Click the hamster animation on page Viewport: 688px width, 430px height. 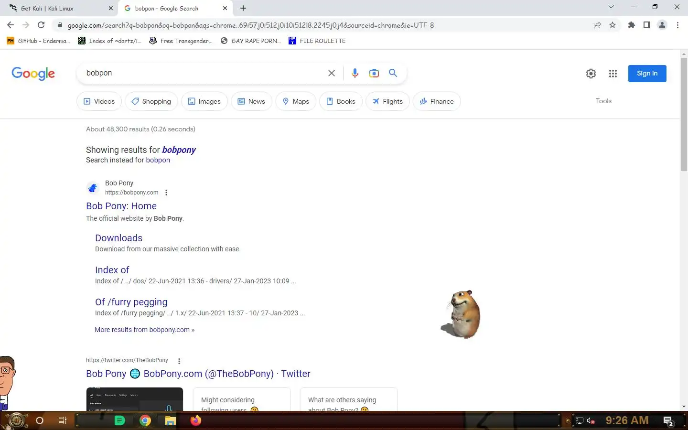click(461, 314)
